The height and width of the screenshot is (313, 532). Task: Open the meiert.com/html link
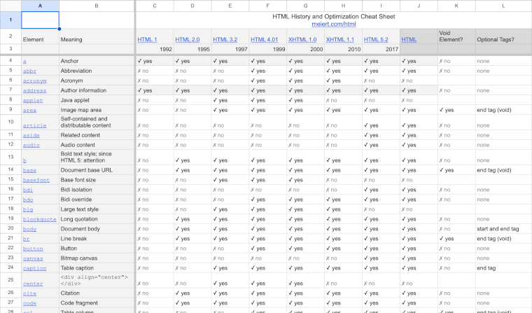(x=333, y=25)
